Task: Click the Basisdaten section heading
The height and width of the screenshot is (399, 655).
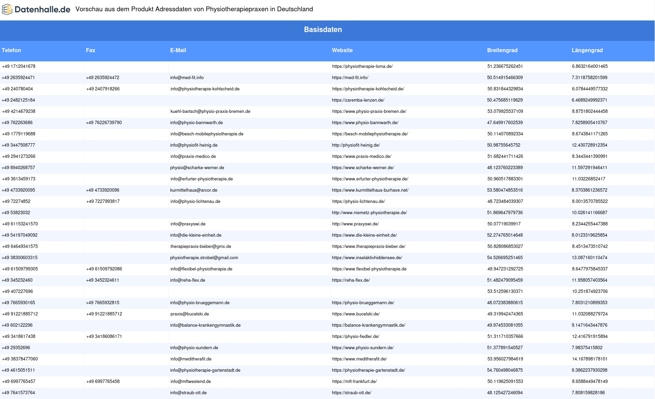Action: 323,30
